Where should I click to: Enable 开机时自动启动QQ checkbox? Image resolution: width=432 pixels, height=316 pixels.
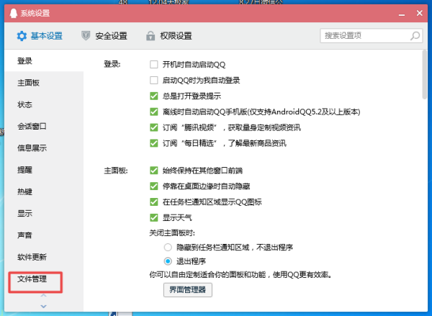(x=154, y=65)
